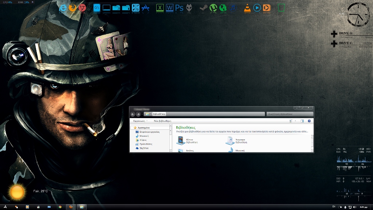Launch foobar2000 alien-head dock icon
373x210 pixels.
pos(189,8)
